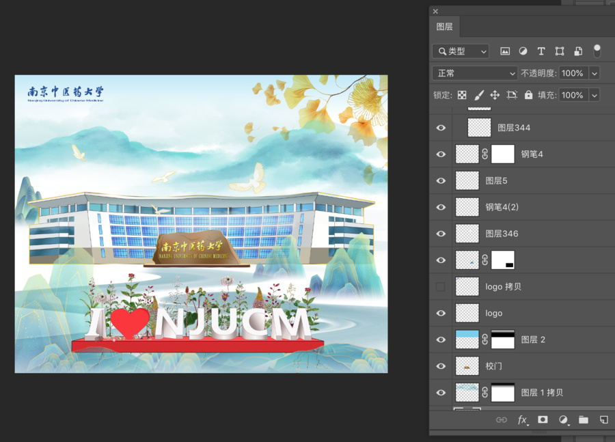This screenshot has height=442, width=615.
Task: Click the 填充 100% value field
Action: click(573, 96)
